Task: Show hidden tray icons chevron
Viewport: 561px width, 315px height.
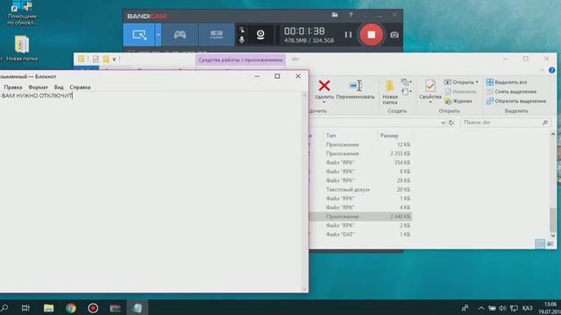Action: [481, 308]
